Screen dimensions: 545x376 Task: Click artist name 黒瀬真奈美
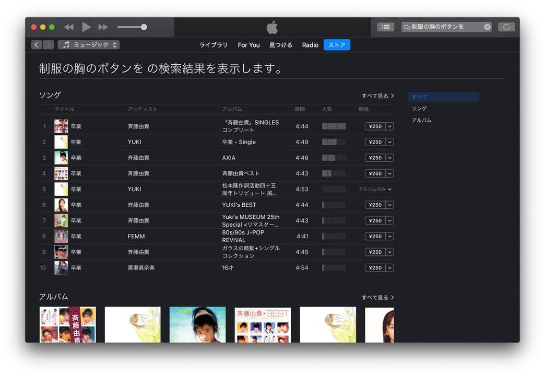coord(141,267)
